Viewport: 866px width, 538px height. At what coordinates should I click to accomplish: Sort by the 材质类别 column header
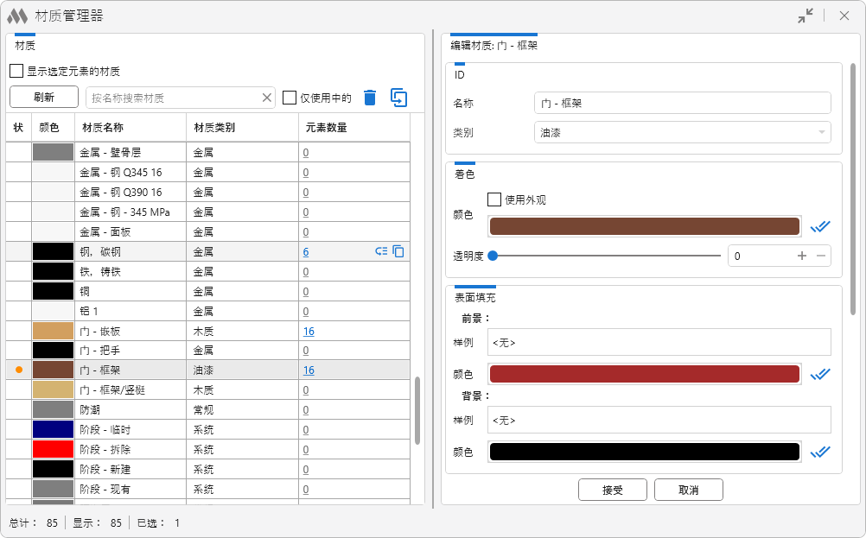click(242, 128)
